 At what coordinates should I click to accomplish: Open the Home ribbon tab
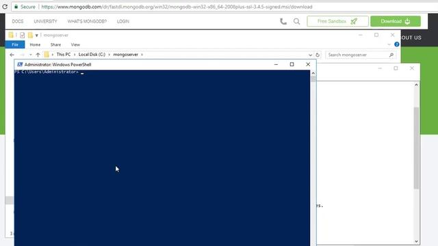pyautogui.click(x=35, y=44)
